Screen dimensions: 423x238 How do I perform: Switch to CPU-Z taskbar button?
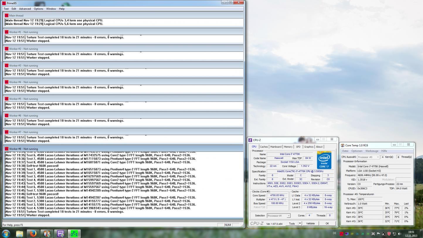(61, 234)
